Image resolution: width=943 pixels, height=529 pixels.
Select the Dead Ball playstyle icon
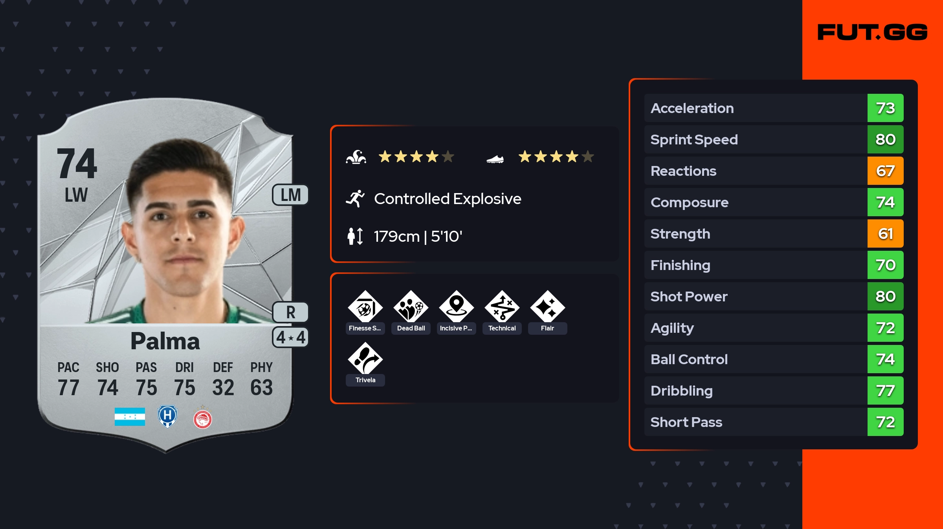point(411,307)
